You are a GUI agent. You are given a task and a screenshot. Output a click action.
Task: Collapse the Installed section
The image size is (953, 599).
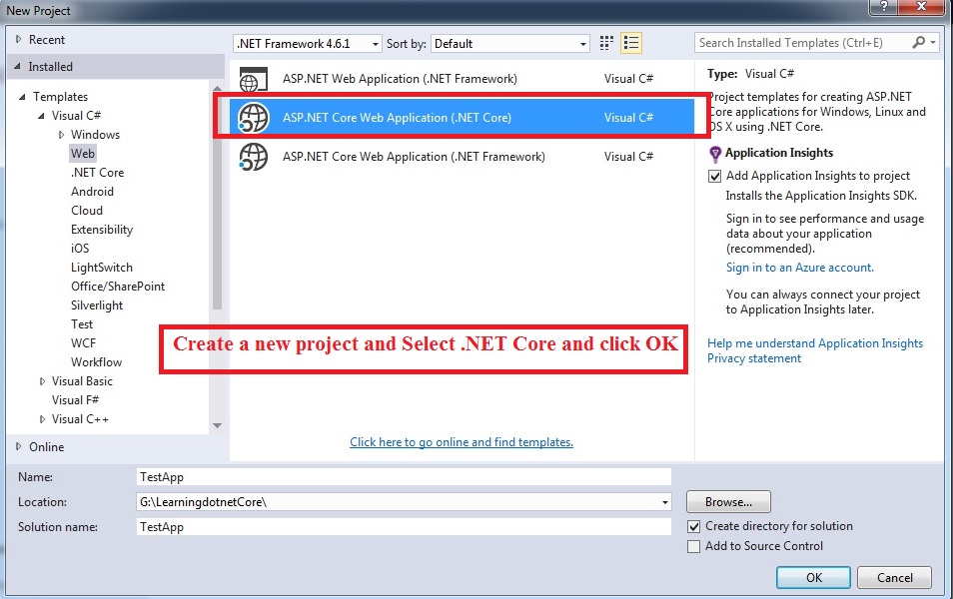(18, 67)
